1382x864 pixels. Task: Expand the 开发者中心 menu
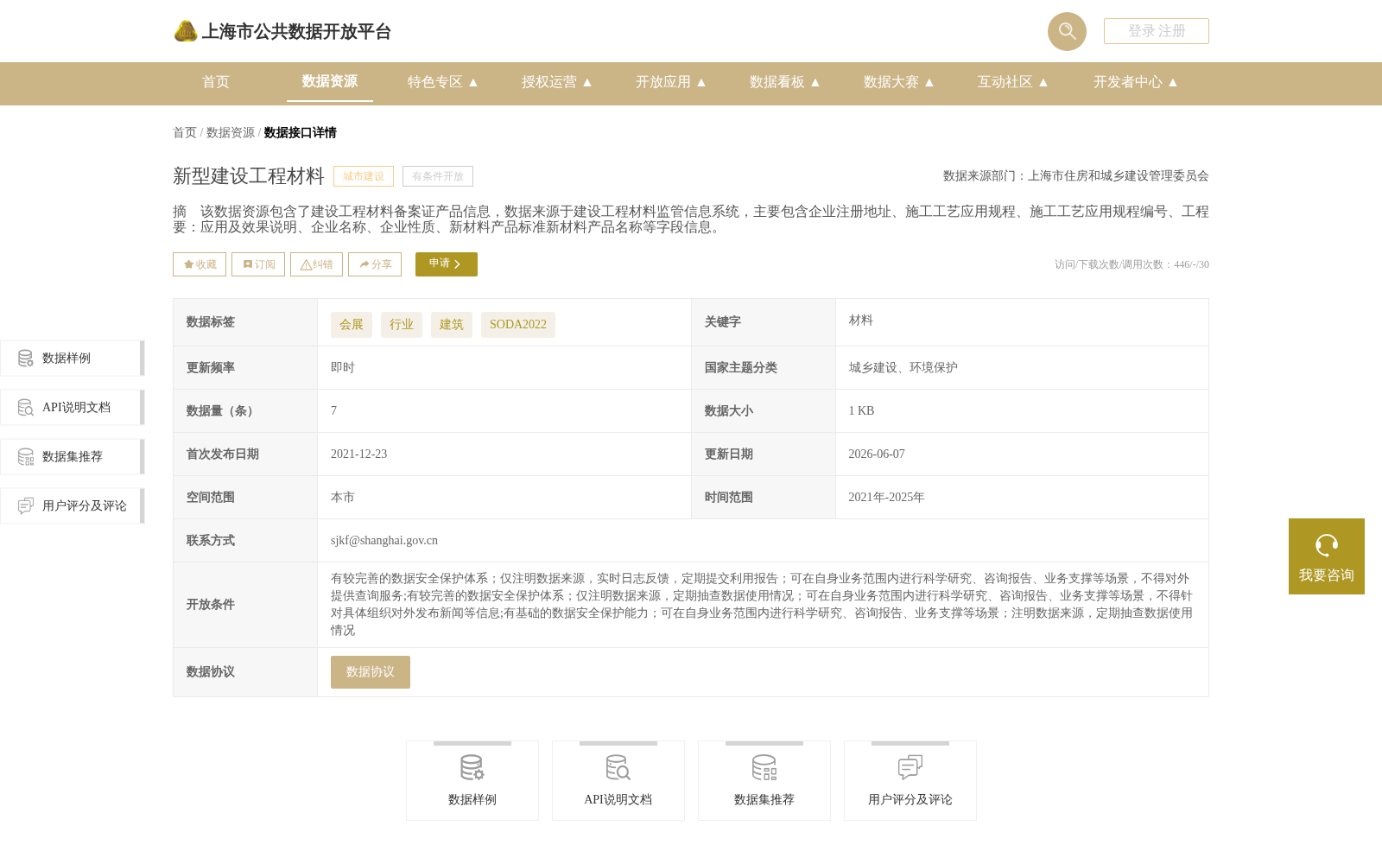click(x=1136, y=82)
